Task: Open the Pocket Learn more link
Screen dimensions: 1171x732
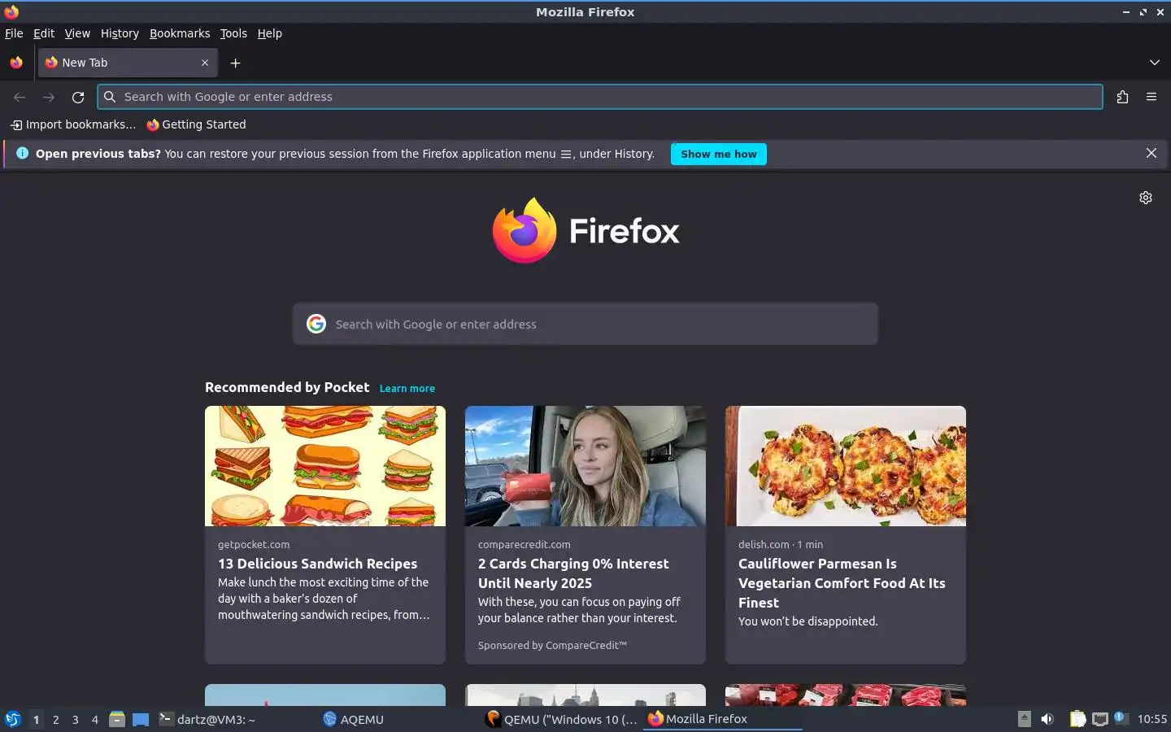Action: pyautogui.click(x=407, y=389)
